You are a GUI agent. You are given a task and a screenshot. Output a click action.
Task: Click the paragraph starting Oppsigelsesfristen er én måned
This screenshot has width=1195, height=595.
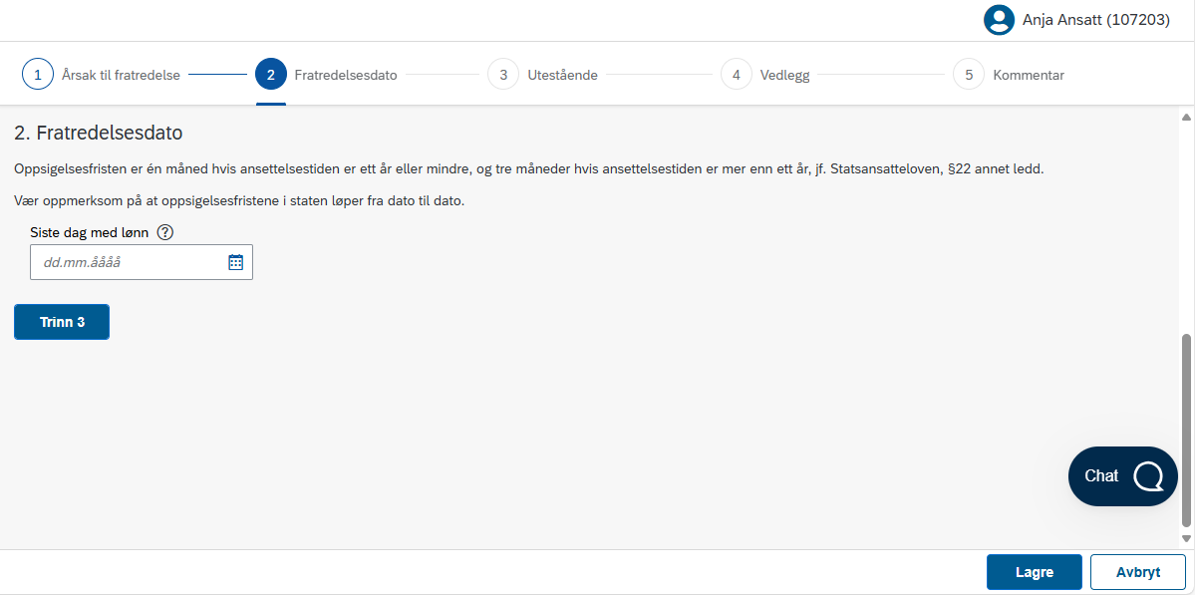[x=529, y=168]
